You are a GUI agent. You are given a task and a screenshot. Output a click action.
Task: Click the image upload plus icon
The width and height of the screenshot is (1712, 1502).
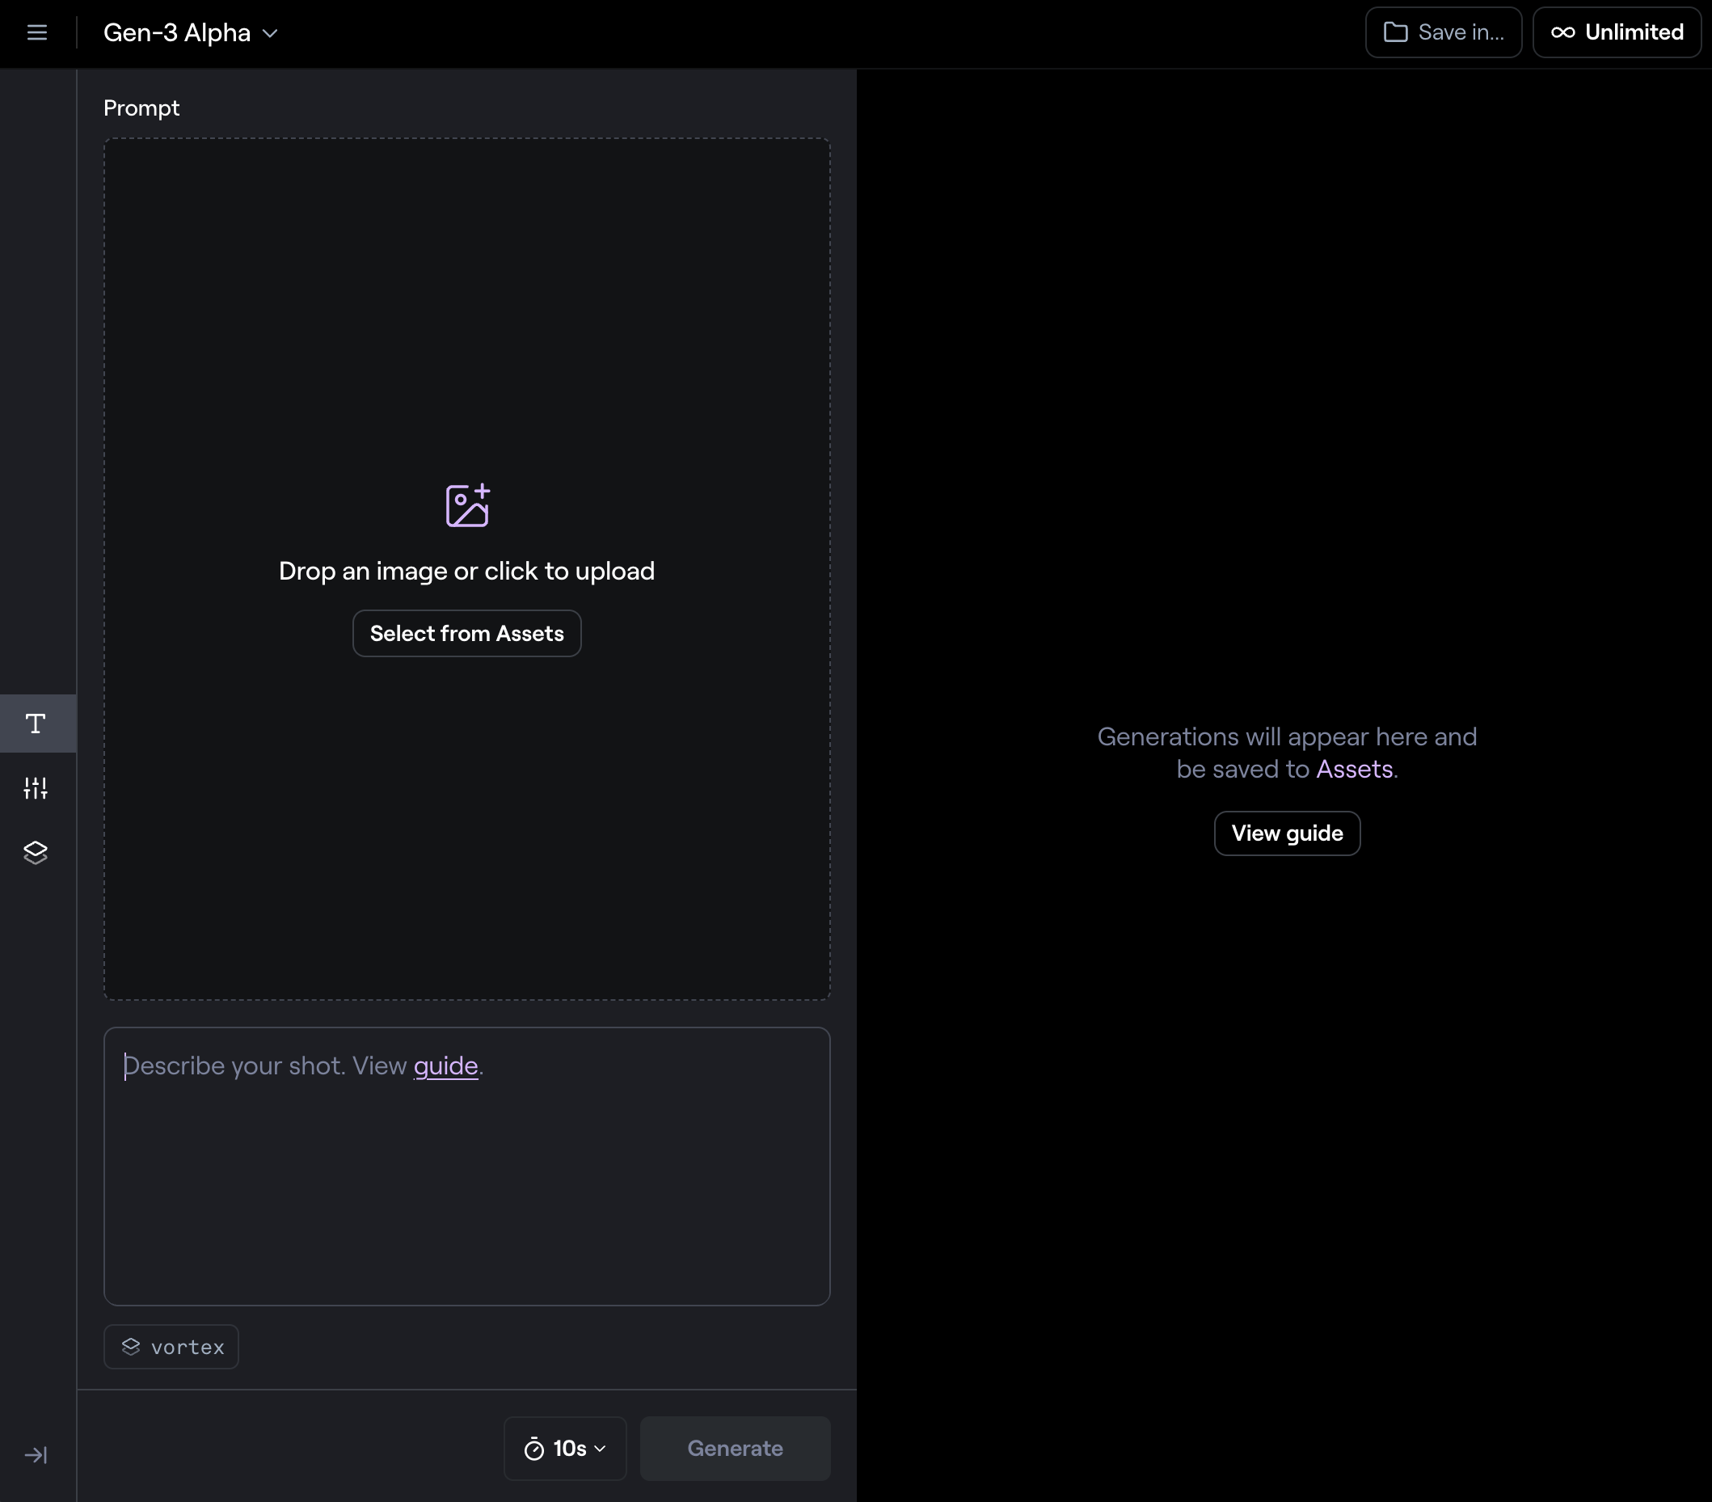click(467, 505)
